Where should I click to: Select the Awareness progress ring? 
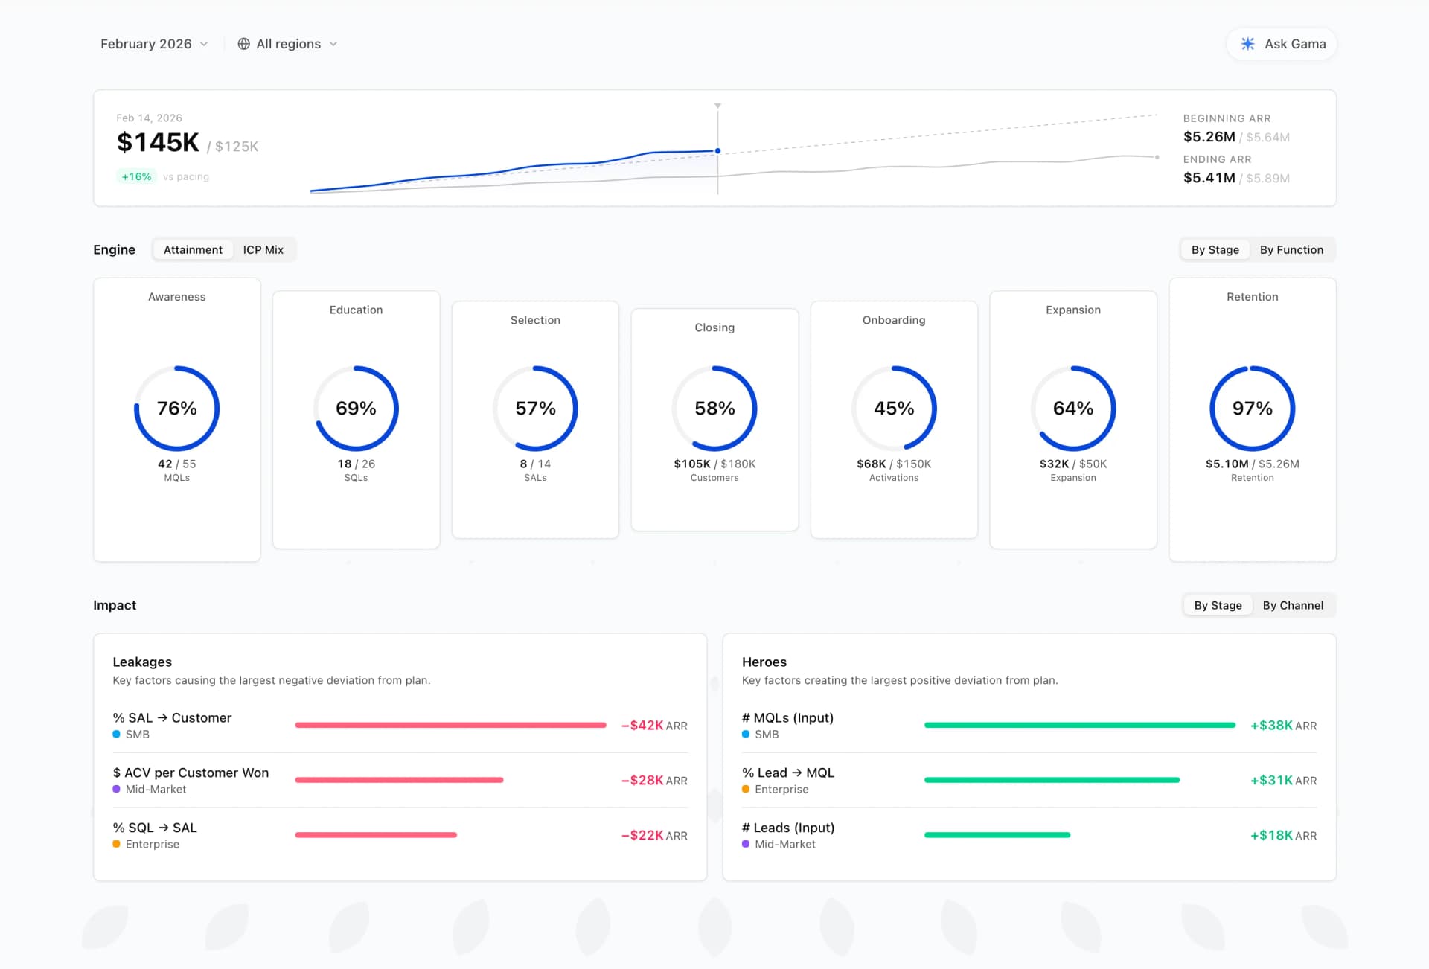coord(176,408)
